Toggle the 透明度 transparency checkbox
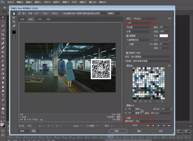 [x=127, y=36]
